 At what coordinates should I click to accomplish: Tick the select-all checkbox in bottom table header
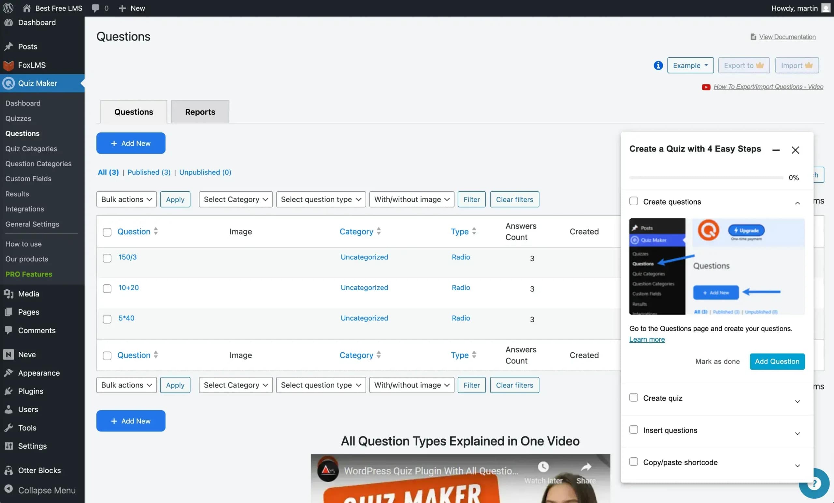click(x=107, y=356)
